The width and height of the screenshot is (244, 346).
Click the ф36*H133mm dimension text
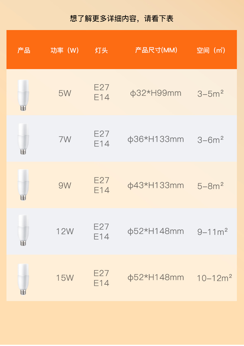tap(156, 139)
